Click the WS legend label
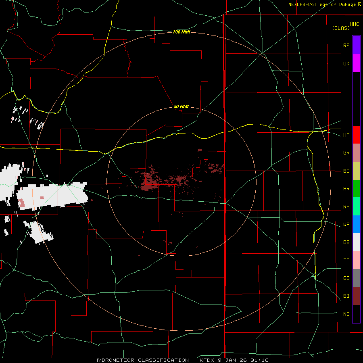 coord(346,225)
